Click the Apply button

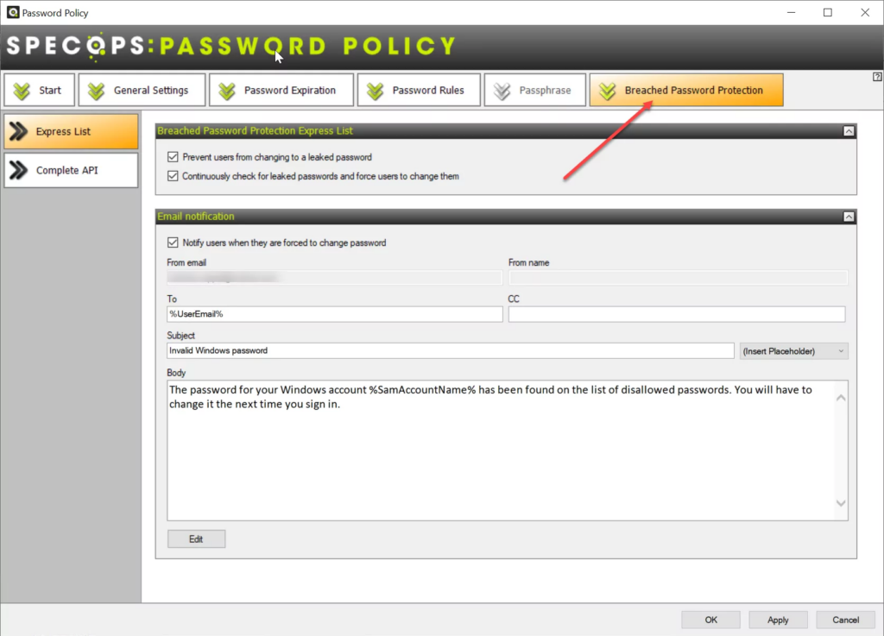point(778,620)
